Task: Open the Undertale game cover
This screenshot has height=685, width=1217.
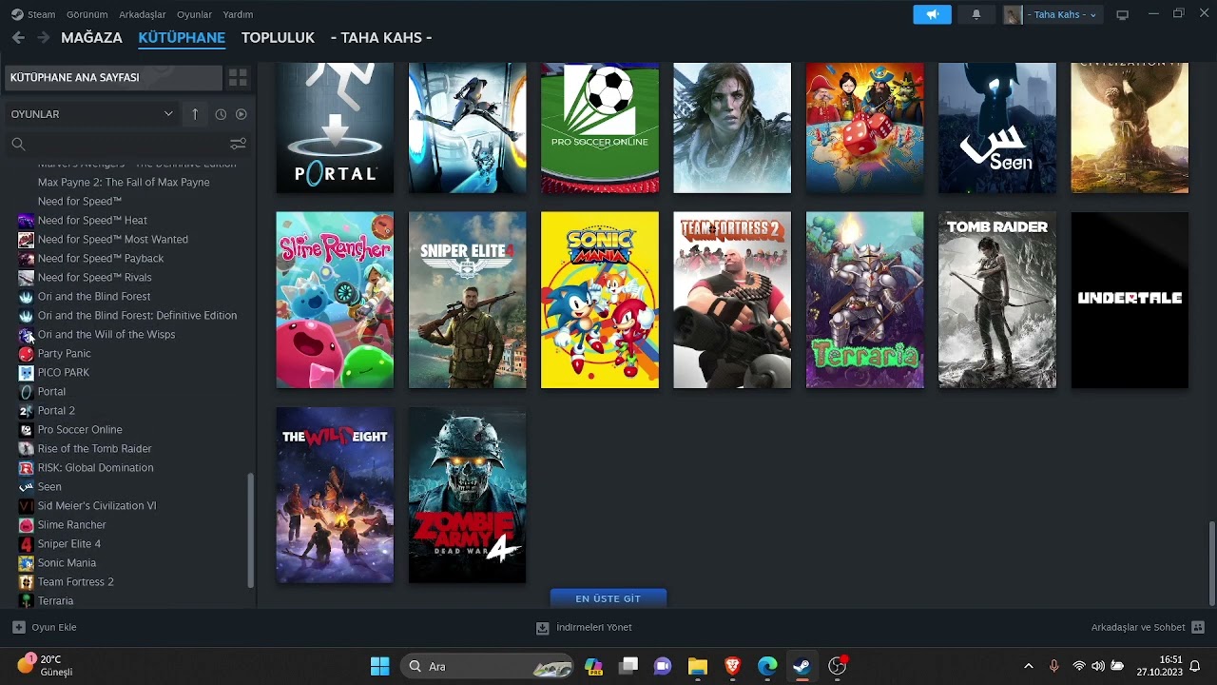Action: point(1130,300)
